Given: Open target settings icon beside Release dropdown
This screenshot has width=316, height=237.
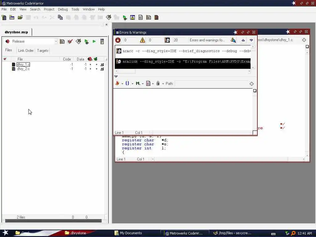Looking at the screenshot, I should (62, 42).
